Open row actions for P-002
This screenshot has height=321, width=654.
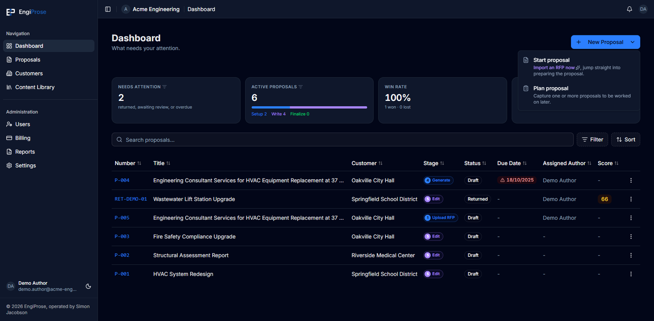point(631,255)
